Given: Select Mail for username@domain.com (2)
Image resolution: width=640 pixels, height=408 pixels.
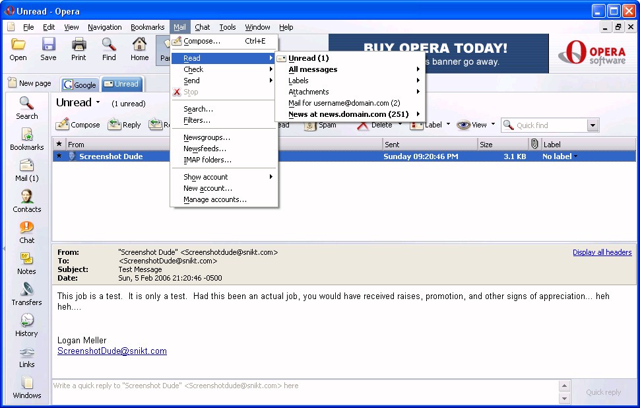Looking at the screenshot, I should 350,103.
